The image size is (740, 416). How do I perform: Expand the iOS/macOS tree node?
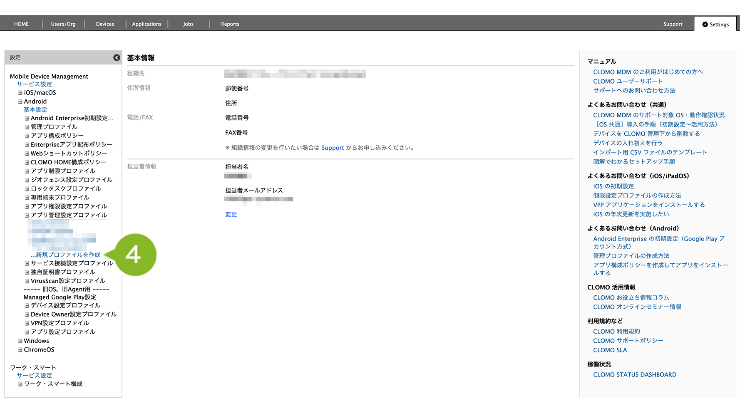click(20, 93)
